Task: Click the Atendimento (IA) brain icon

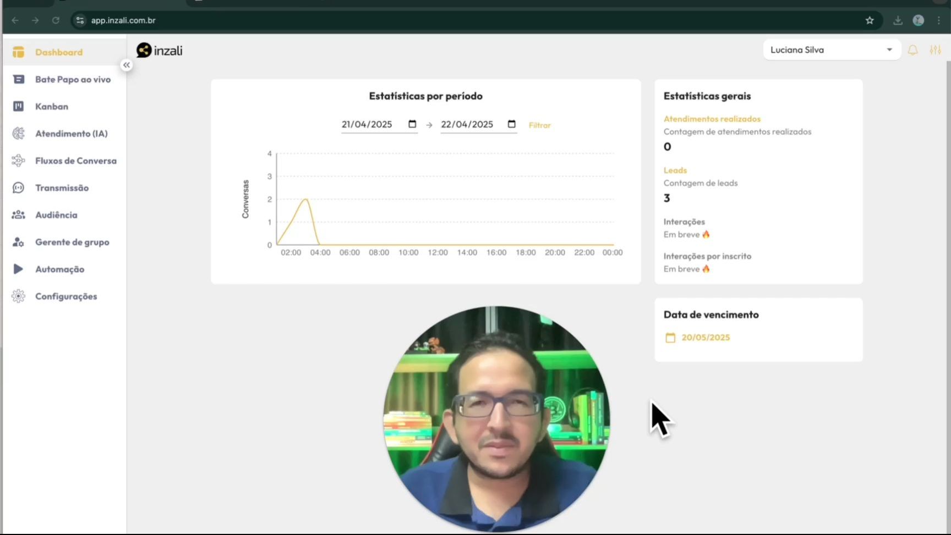Action: click(x=18, y=134)
